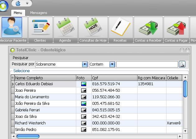Click current row indicator arrow for Carlos
Screen dimensions: 196x139
point(13,84)
